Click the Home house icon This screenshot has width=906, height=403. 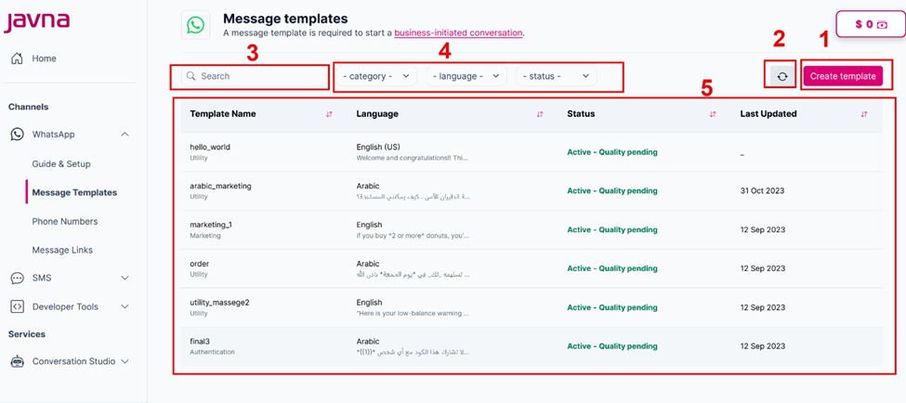[x=18, y=58]
